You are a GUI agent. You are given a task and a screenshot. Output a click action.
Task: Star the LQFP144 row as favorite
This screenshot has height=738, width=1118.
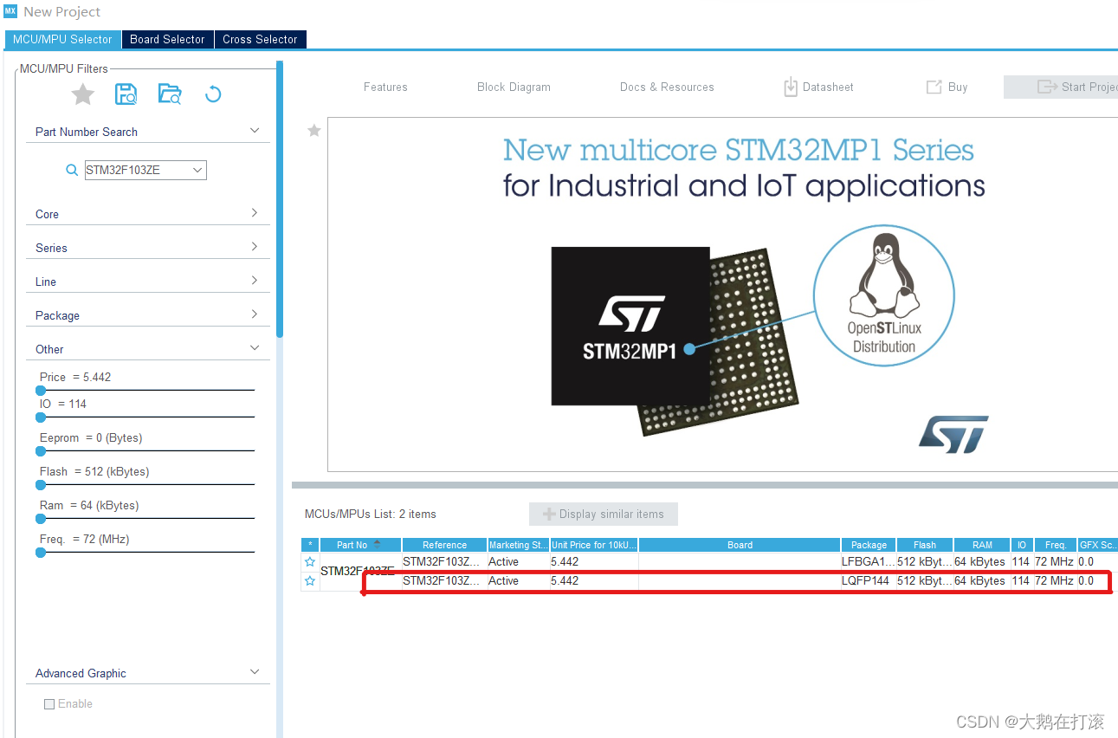pos(310,581)
